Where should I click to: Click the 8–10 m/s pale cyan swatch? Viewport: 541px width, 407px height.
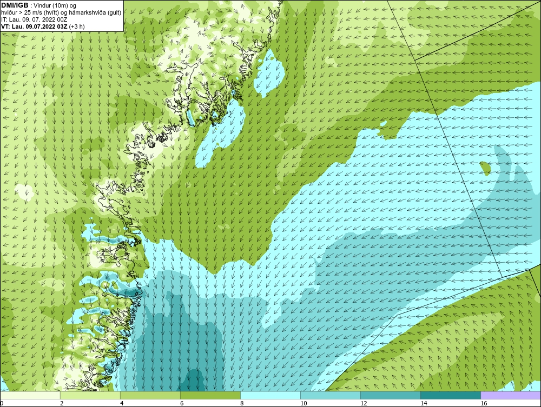coord(270,395)
